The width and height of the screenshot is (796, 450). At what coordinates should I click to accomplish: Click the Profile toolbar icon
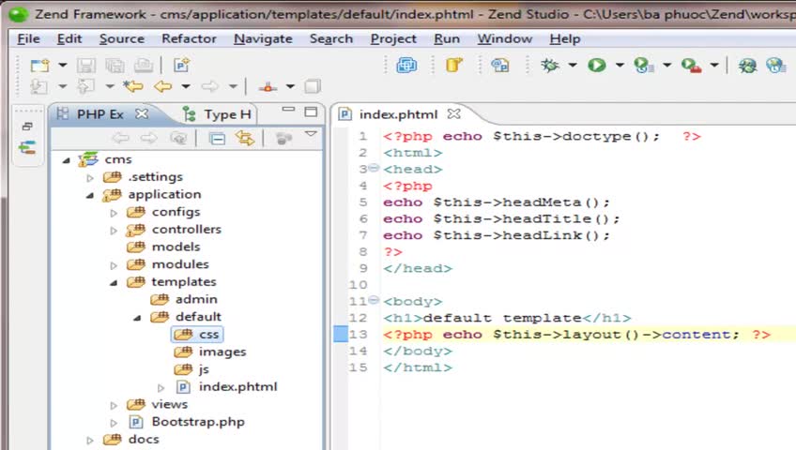pyautogui.click(x=644, y=66)
